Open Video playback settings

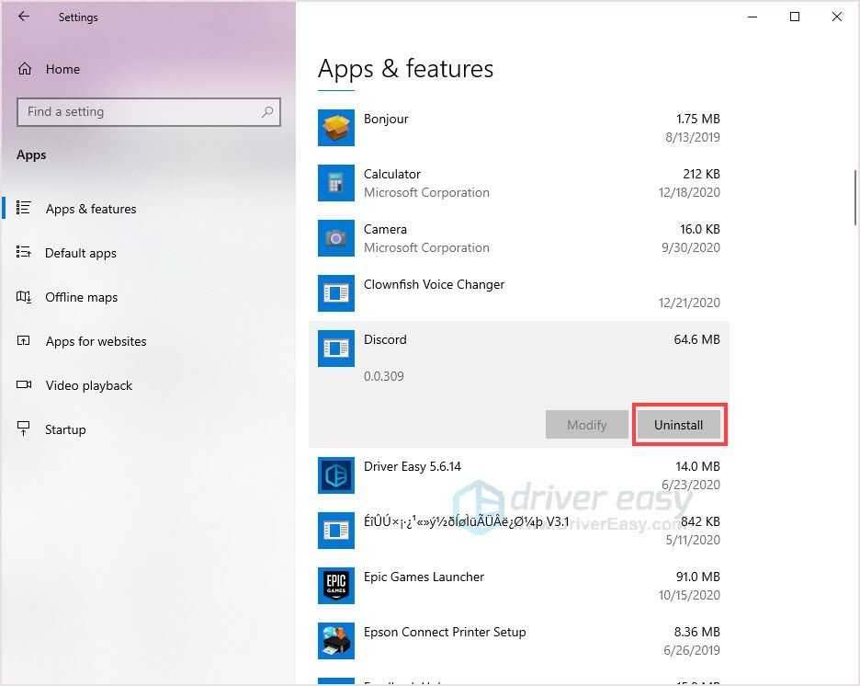point(89,385)
